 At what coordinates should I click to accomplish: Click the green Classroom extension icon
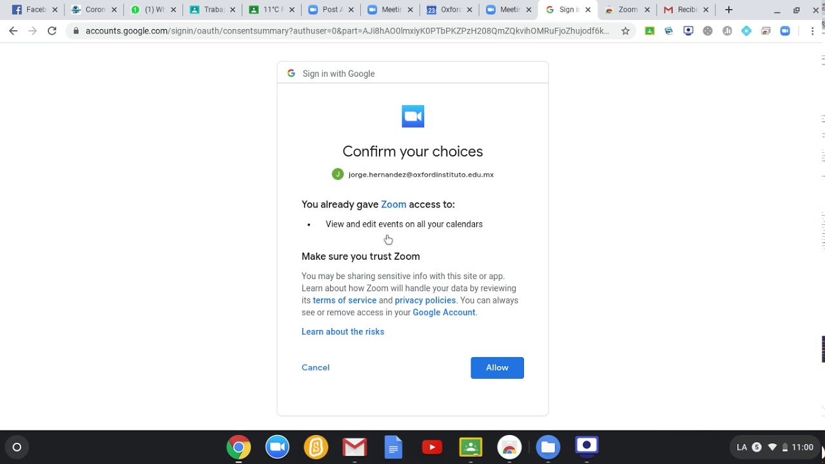click(x=650, y=31)
